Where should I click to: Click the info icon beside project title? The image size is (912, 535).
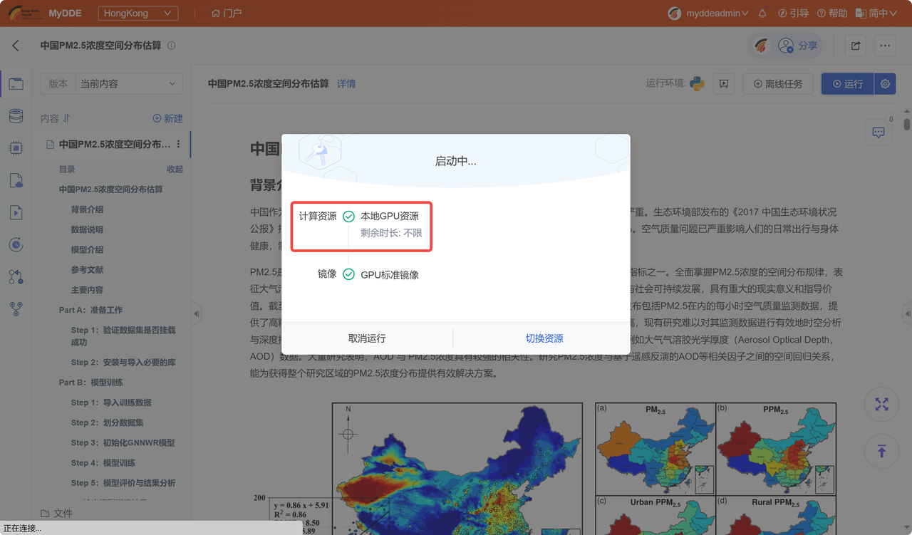click(x=171, y=46)
